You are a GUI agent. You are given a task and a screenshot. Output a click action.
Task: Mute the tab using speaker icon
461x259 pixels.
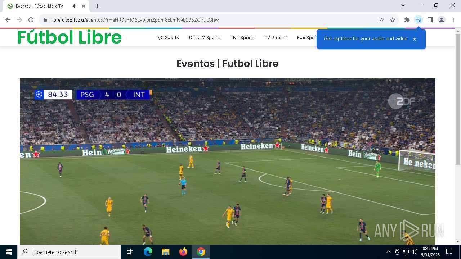[74, 6]
